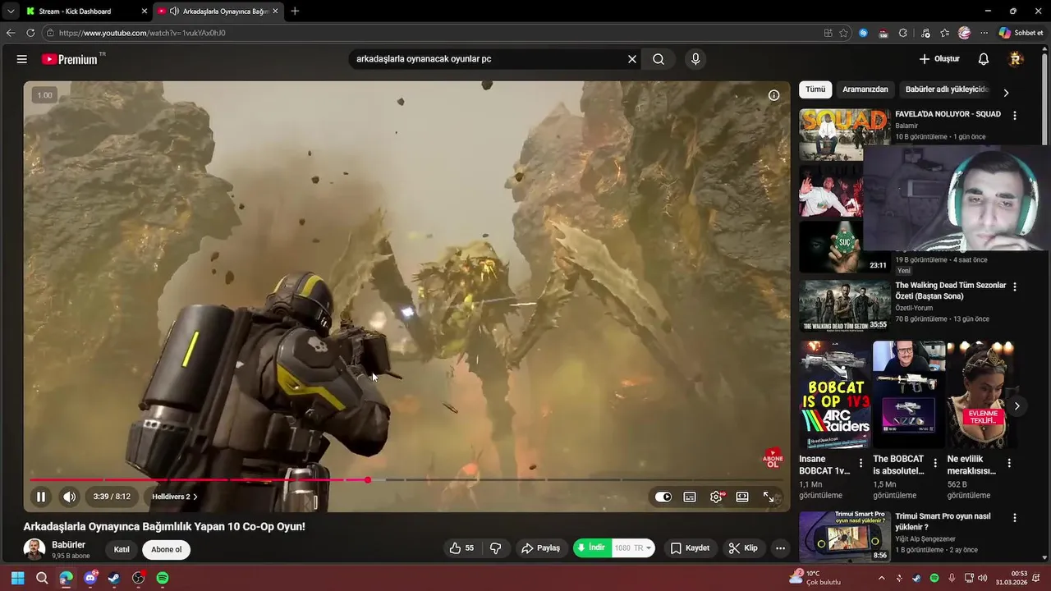The height and width of the screenshot is (591, 1051).
Task: Share the video with Paylaş
Action: [x=541, y=548]
